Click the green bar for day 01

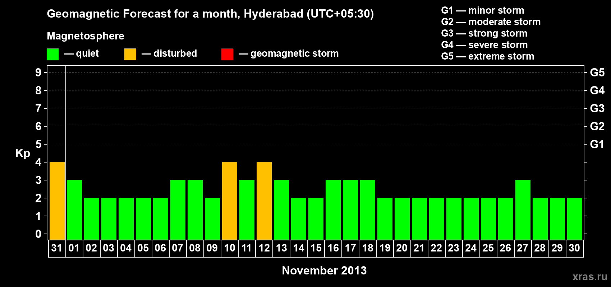(x=74, y=210)
